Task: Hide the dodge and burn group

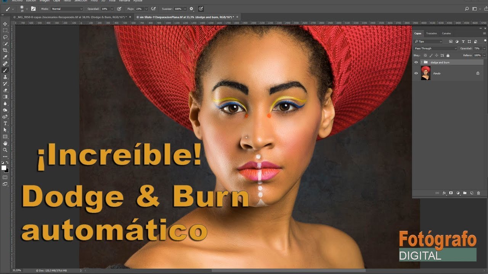Action: click(x=416, y=62)
